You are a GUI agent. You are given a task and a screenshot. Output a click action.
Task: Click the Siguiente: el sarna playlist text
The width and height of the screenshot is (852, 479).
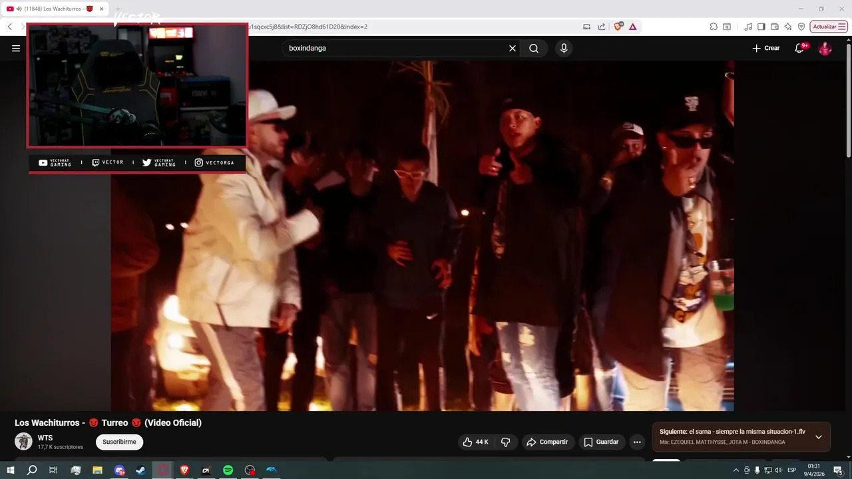click(x=732, y=432)
